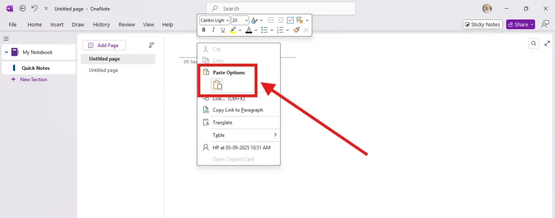Toggle bold formatting

click(x=204, y=30)
